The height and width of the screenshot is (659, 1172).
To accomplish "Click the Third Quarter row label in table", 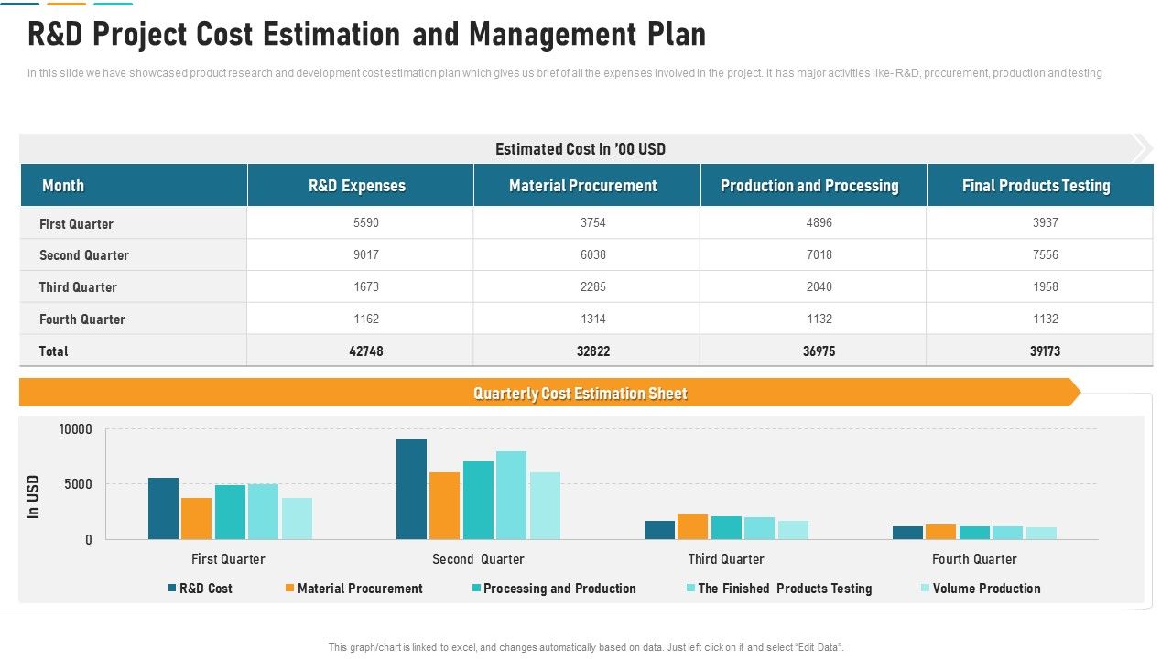I will click(78, 287).
